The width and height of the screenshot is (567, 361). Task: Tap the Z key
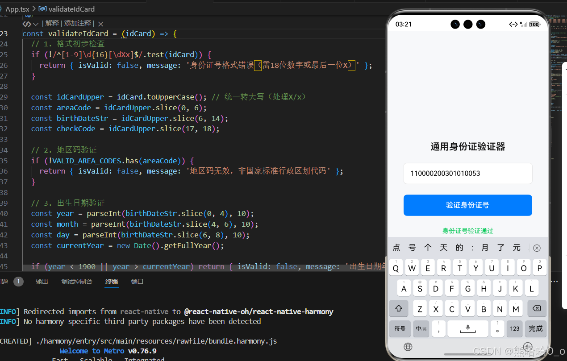tap(420, 308)
